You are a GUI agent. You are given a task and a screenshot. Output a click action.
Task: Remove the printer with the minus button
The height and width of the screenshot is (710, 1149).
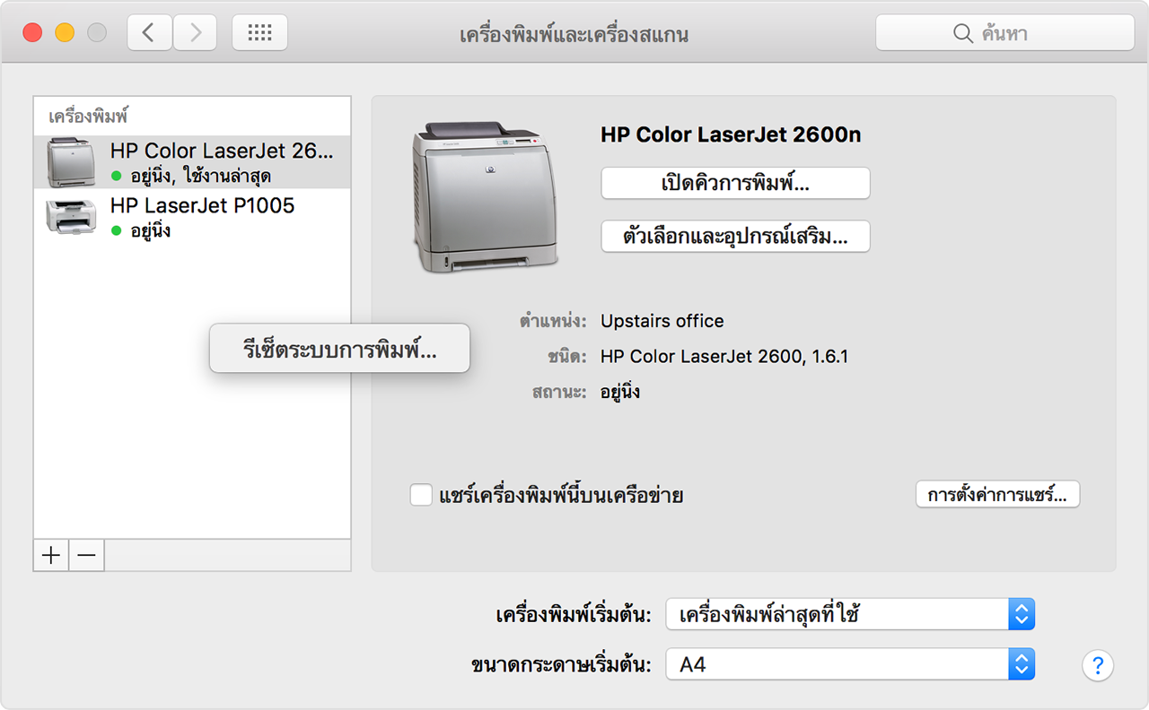[x=86, y=555]
